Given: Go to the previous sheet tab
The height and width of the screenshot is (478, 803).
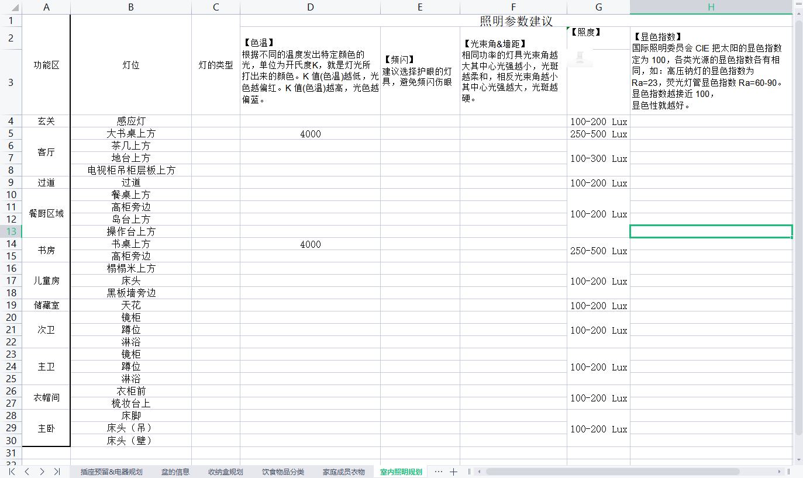Looking at the screenshot, I should pos(27,472).
